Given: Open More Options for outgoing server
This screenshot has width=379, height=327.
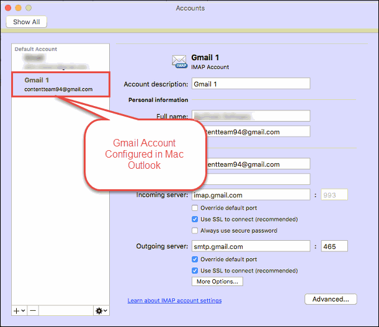Looking at the screenshot, I should 217,282.
